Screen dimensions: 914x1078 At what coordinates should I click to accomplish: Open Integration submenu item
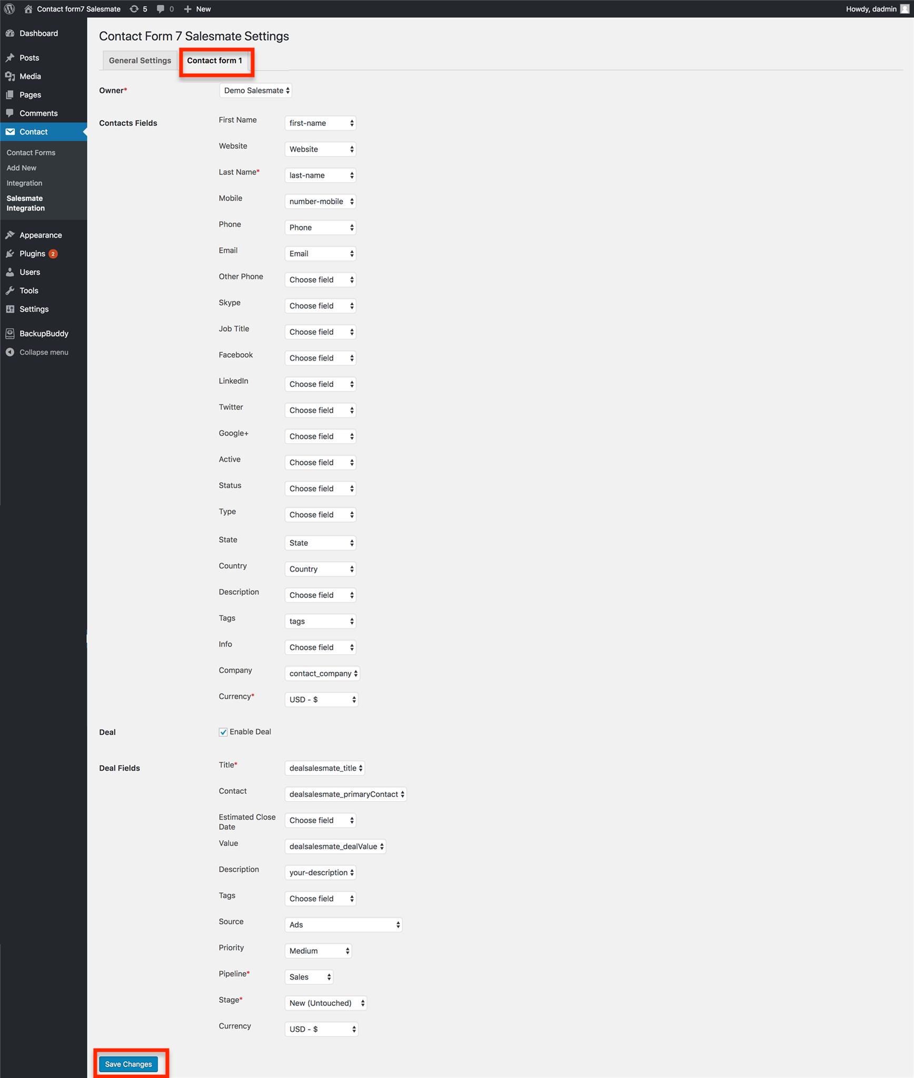(x=24, y=183)
